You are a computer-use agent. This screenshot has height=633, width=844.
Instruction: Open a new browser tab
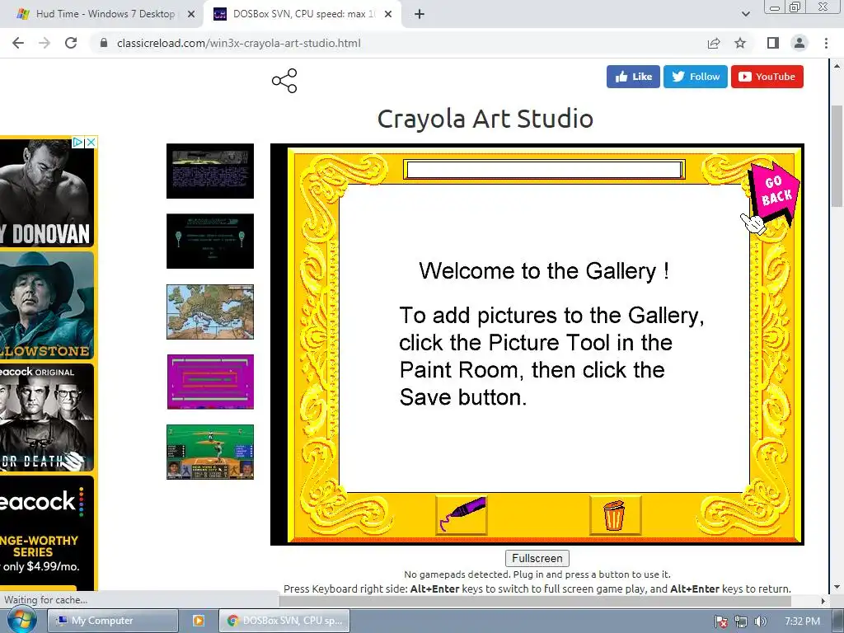pos(420,14)
